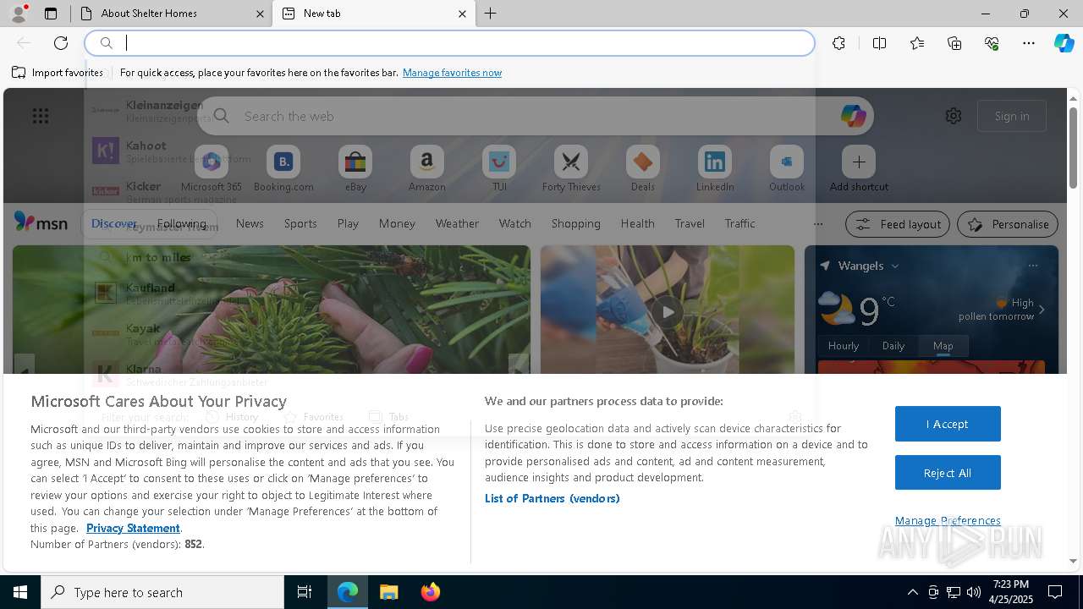Open File Explorer in the taskbar
This screenshot has height=609, width=1083.
click(x=388, y=592)
